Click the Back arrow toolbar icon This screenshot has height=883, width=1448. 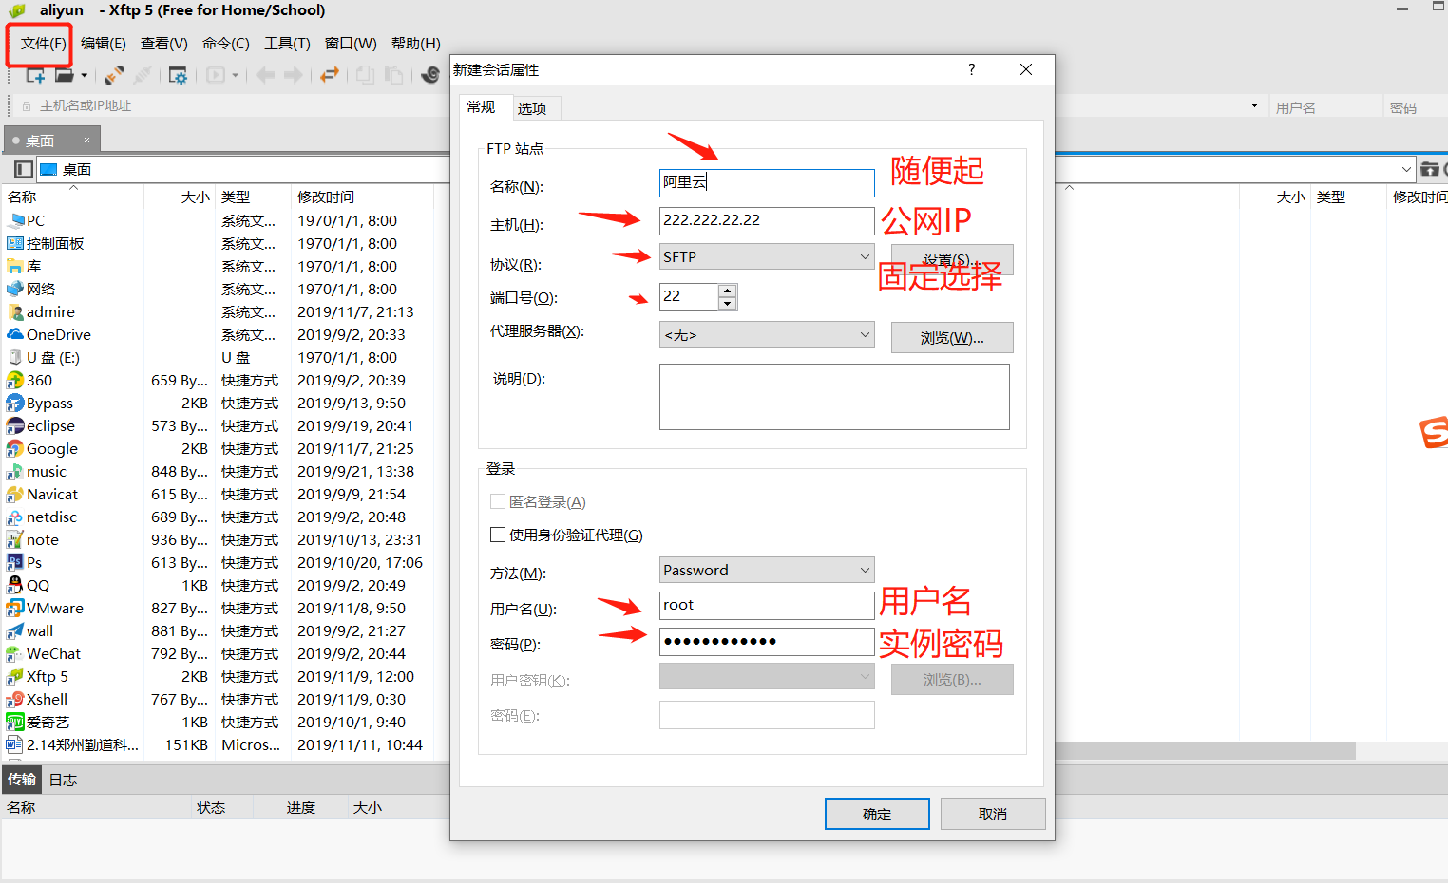(x=265, y=75)
